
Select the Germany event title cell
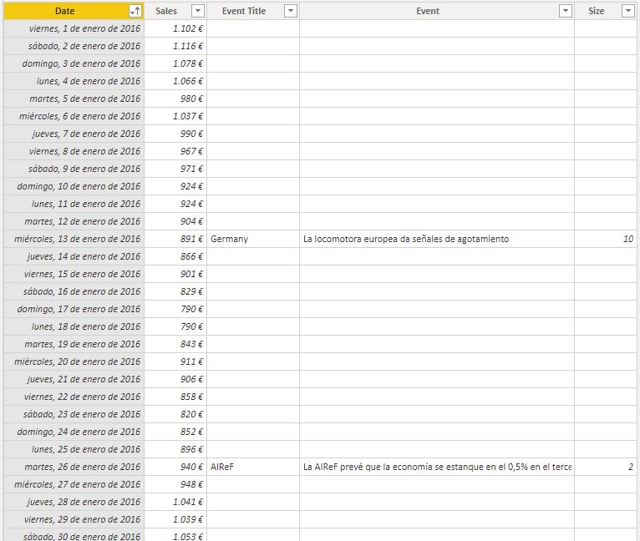click(x=252, y=239)
